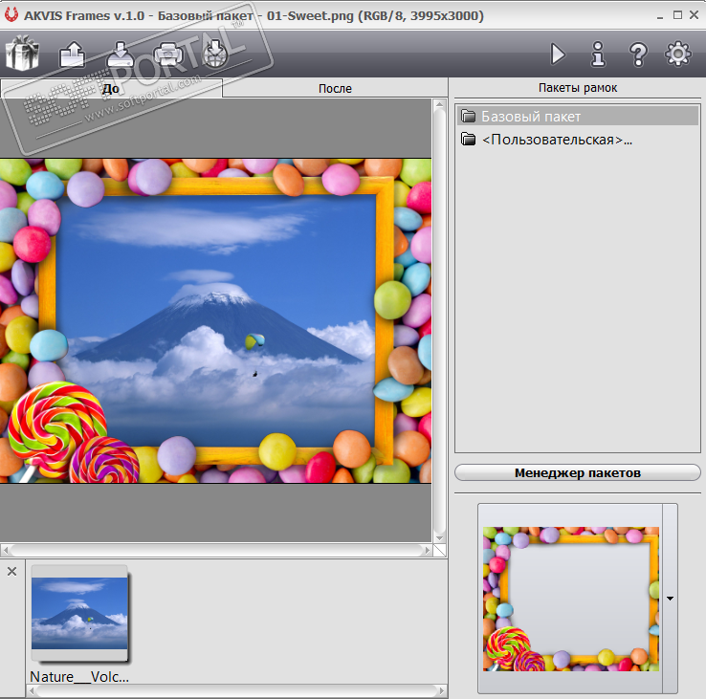
Task: Select the Sweet candy frame thumbnail
Action: tap(571, 599)
